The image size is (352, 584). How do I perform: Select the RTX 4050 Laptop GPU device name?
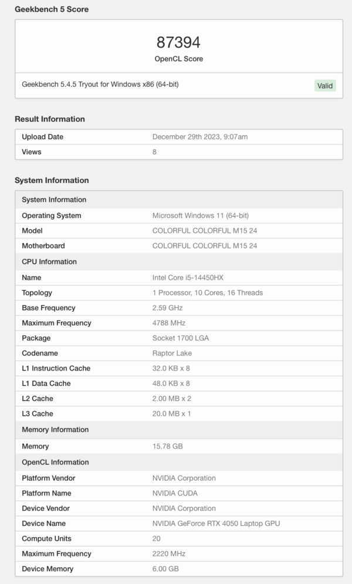pyautogui.click(x=216, y=523)
